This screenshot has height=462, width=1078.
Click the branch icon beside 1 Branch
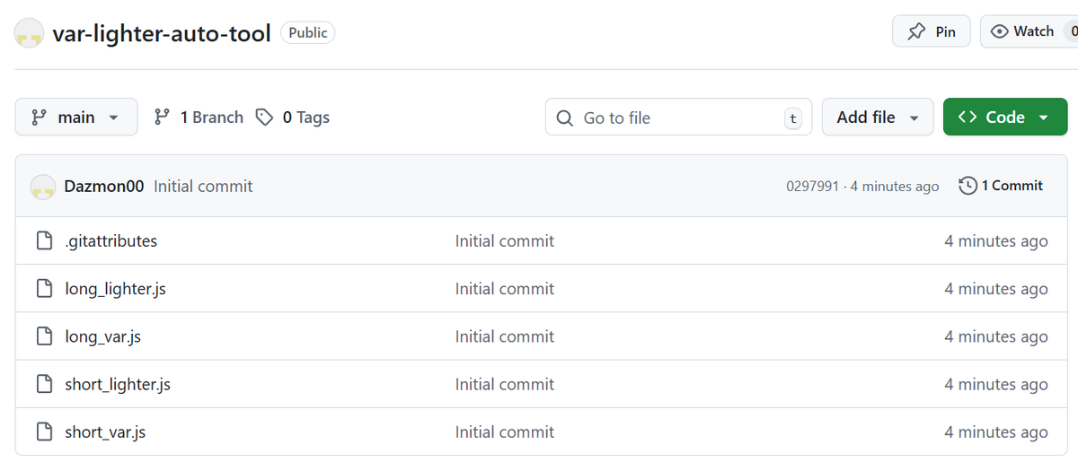tap(162, 118)
